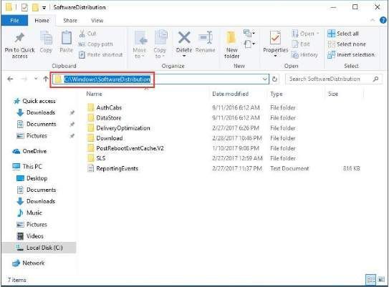Image resolution: width=389 pixels, height=287 pixels.
Task: Click the Delete icon in Organize group
Action: [x=184, y=37]
